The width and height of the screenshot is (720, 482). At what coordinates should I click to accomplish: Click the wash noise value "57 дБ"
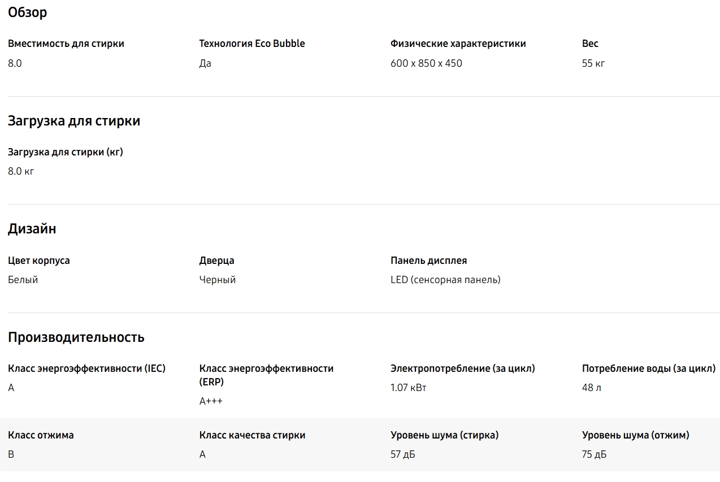(402, 454)
